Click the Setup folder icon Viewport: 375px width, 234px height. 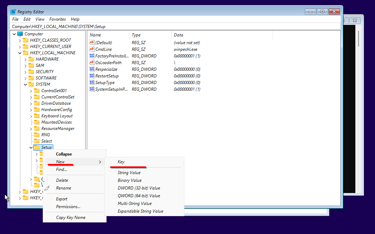(37, 147)
